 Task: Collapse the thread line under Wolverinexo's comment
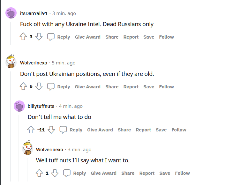(x=11, y=128)
